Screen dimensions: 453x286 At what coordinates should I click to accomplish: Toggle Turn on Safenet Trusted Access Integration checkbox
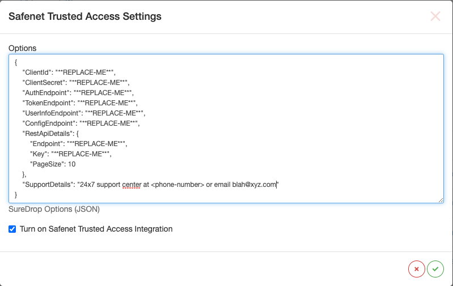click(12, 229)
